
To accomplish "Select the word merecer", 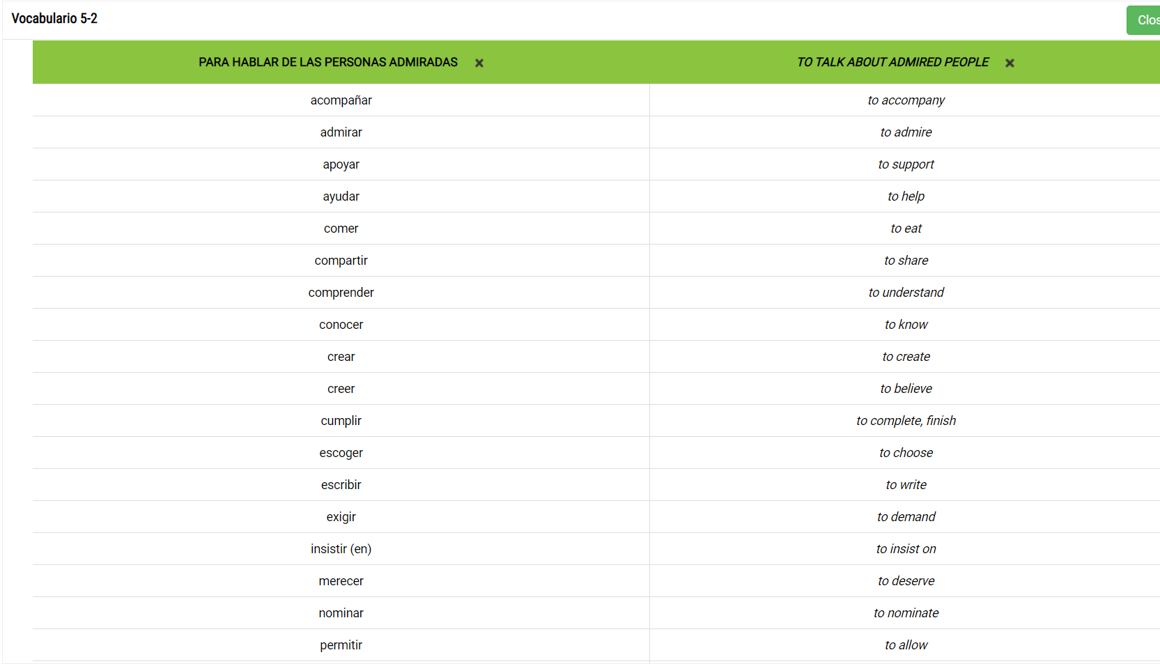I will click(341, 581).
